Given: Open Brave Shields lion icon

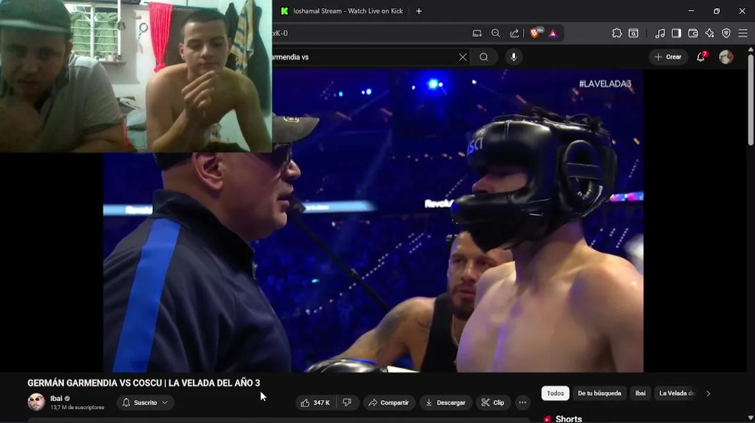Looking at the screenshot, I should pyautogui.click(x=535, y=33).
